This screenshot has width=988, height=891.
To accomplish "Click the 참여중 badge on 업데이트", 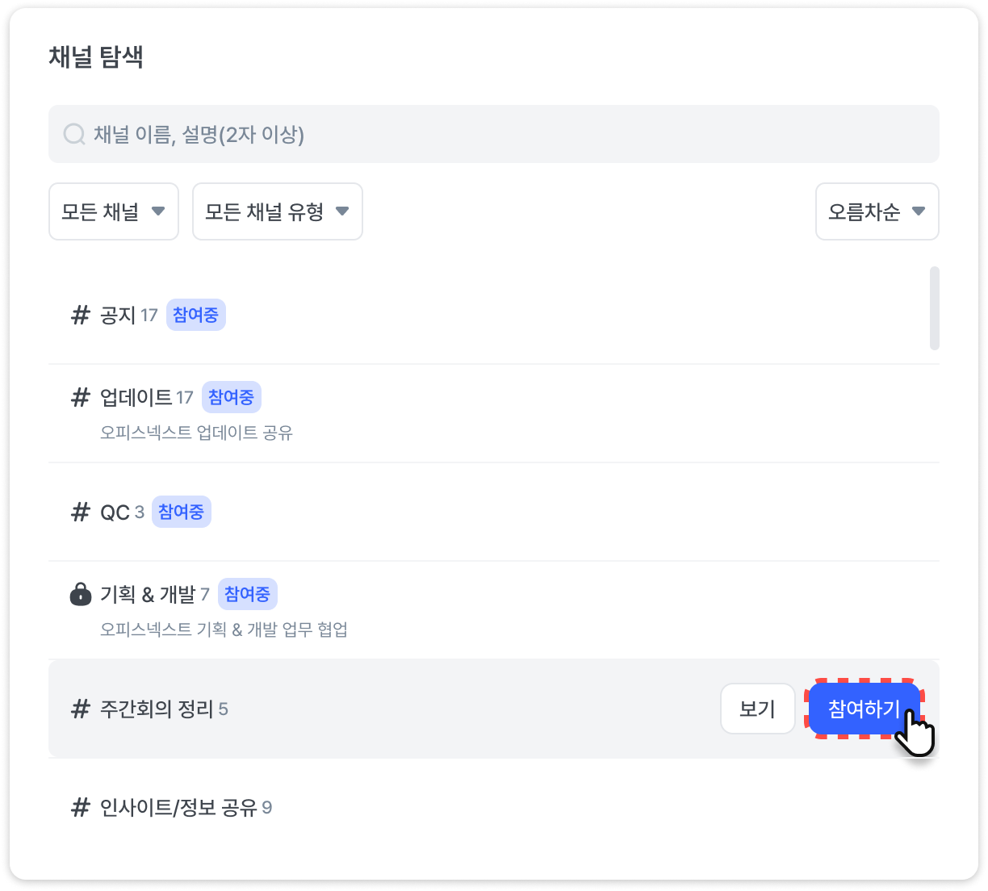I will coord(231,397).
